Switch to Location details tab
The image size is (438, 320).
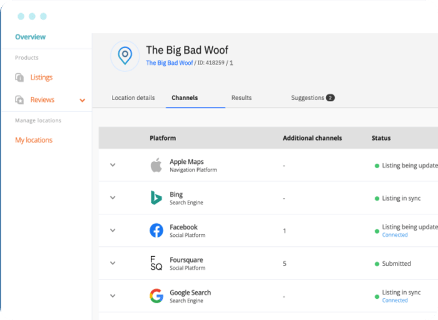(133, 98)
